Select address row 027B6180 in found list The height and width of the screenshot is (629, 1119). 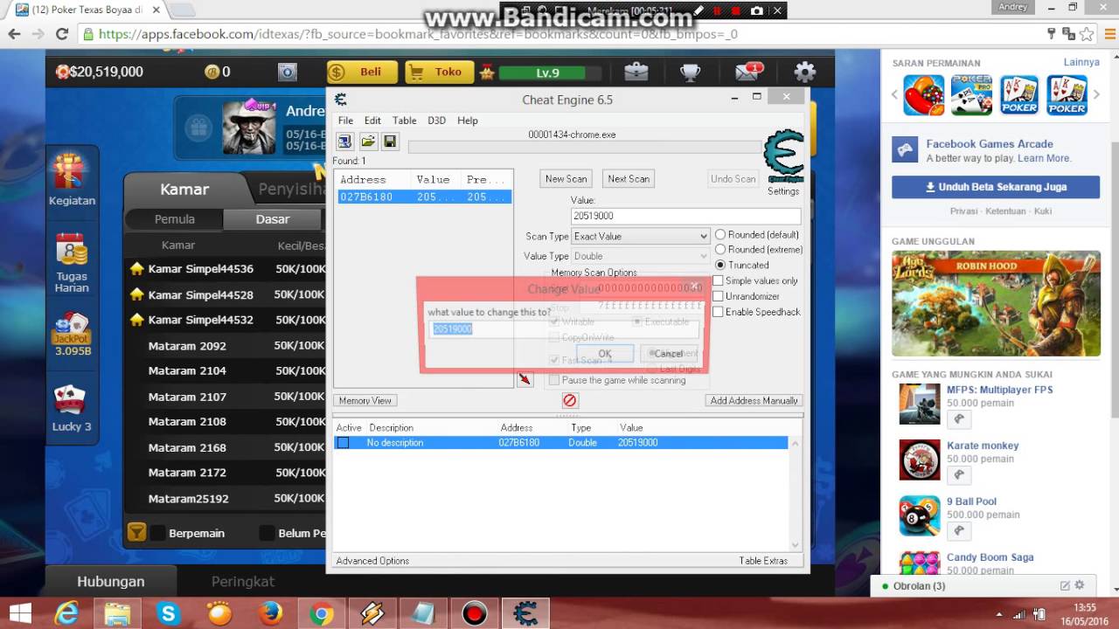pyautogui.click(x=424, y=197)
